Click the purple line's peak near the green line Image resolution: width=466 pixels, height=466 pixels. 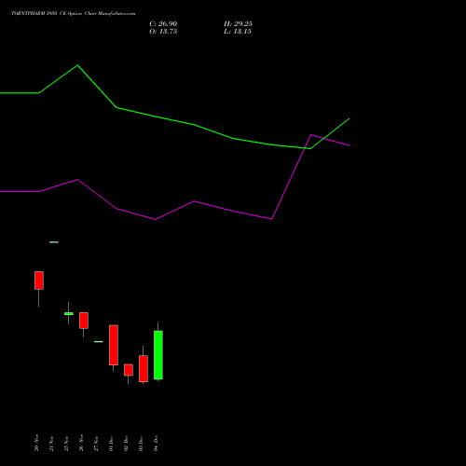pyautogui.click(x=311, y=135)
